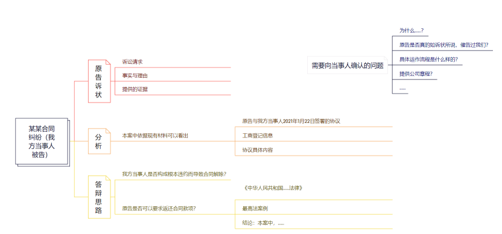Click the 工商登记信息 subtopic

coord(258,136)
